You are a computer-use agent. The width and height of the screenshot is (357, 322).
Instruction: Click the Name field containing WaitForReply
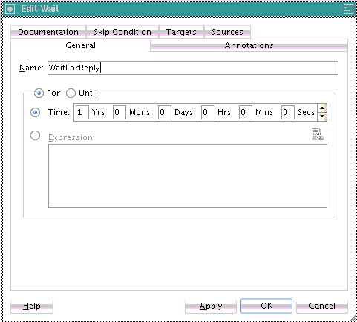click(x=193, y=68)
